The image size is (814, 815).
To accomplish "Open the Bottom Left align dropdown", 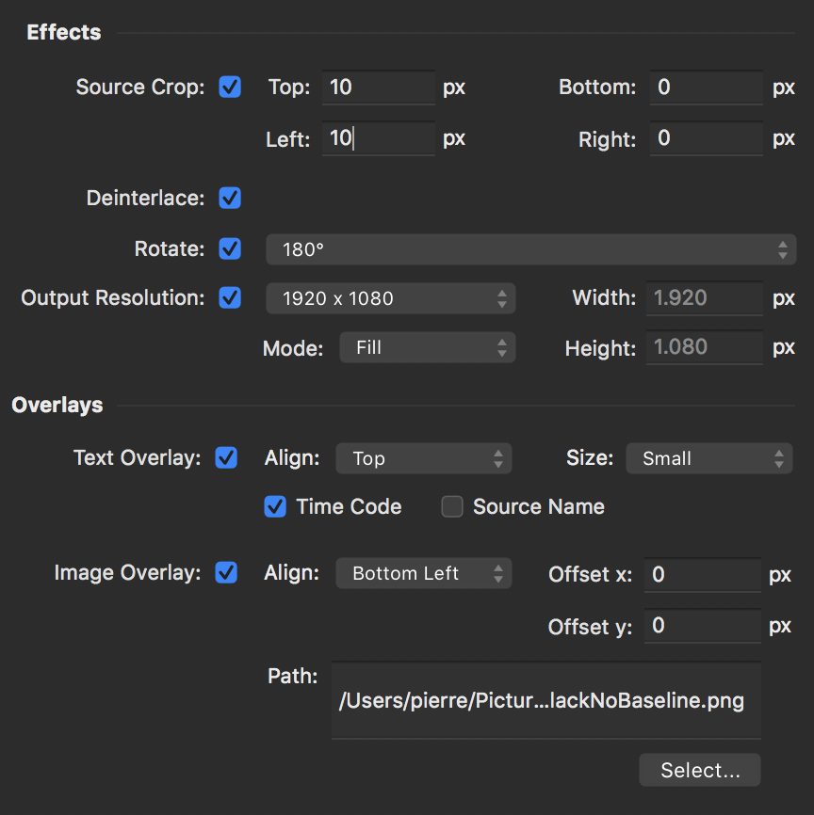I will pyautogui.click(x=423, y=573).
